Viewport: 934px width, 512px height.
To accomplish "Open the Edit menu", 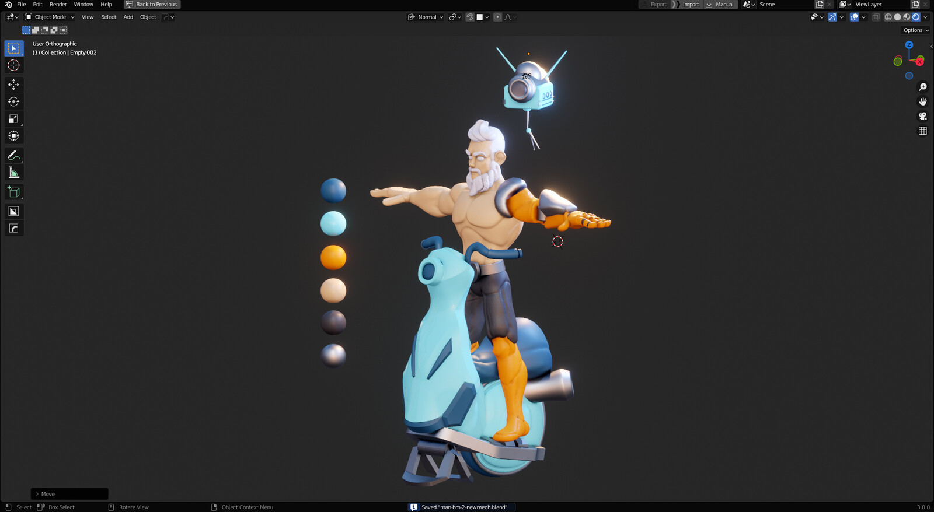I will (x=37, y=4).
